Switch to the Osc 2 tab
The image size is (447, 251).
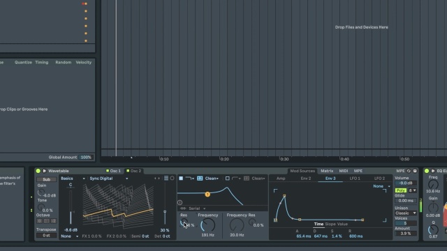135,171
